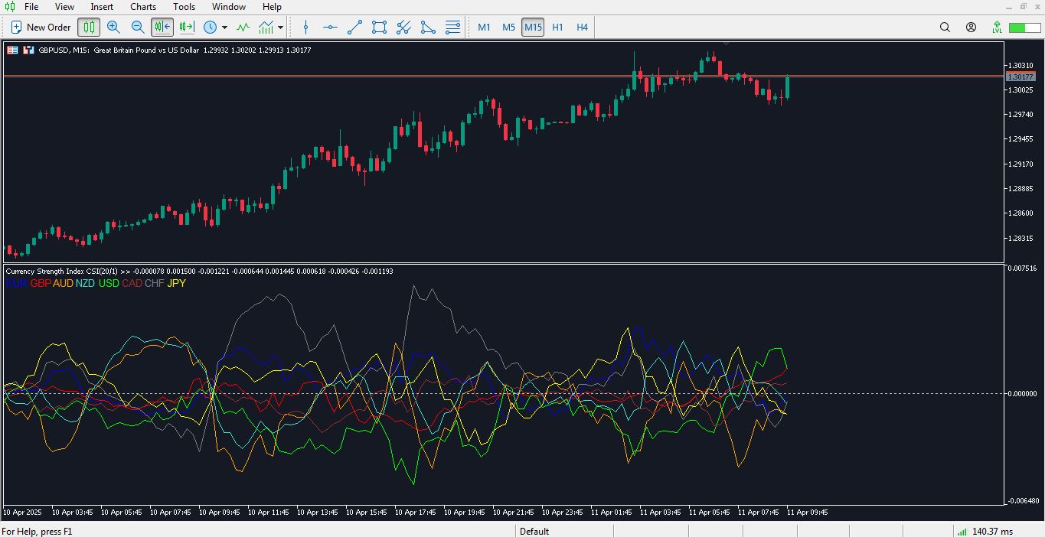Select the candlestick chart icon
Viewport: 1045px width, 537px height.
(88, 27)
